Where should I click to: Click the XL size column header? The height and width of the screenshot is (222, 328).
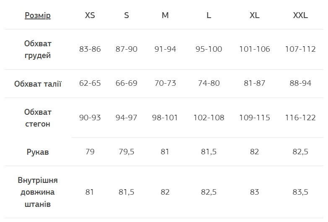[254, 16]
